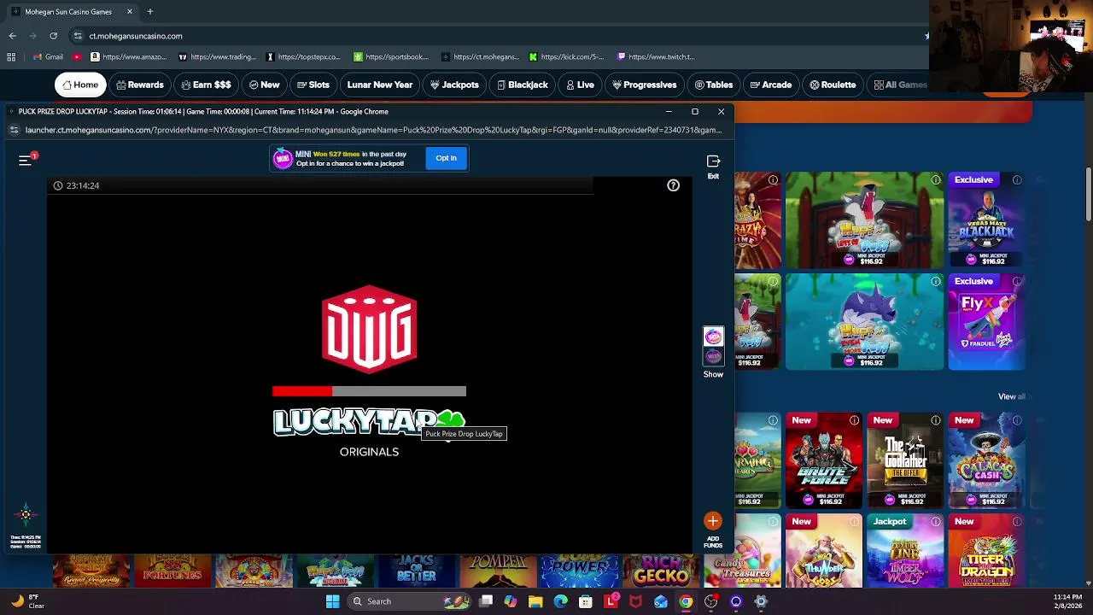Click info icon on Fly X tile
This screenshot has height=615, width=1093.
(x=1017, y=282)
